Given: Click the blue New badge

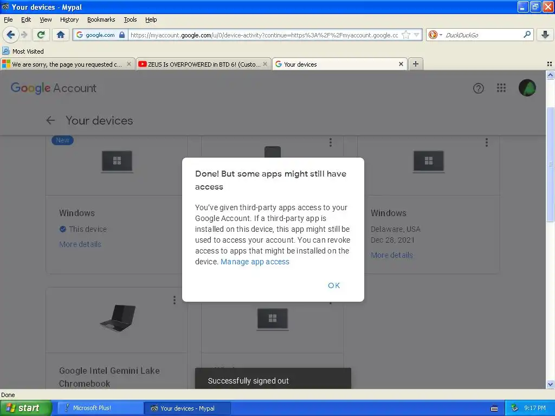Looking at the screenshot, I should tap(63, 140).
